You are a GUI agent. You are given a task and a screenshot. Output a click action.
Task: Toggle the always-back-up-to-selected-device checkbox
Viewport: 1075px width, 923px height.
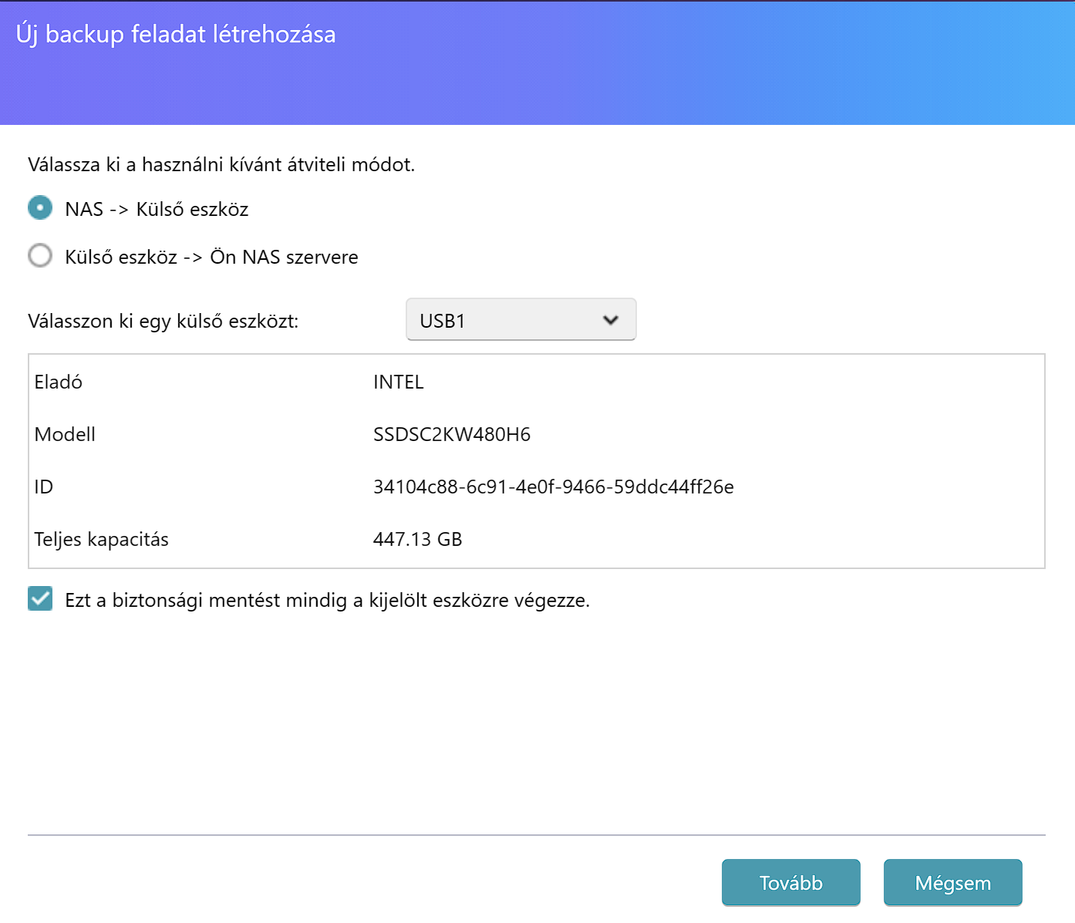click(40, 598)
